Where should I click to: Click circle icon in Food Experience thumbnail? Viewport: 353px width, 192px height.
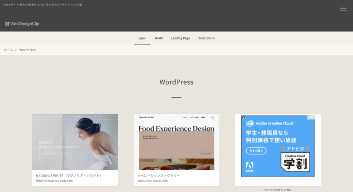click(x=213, y=117)
